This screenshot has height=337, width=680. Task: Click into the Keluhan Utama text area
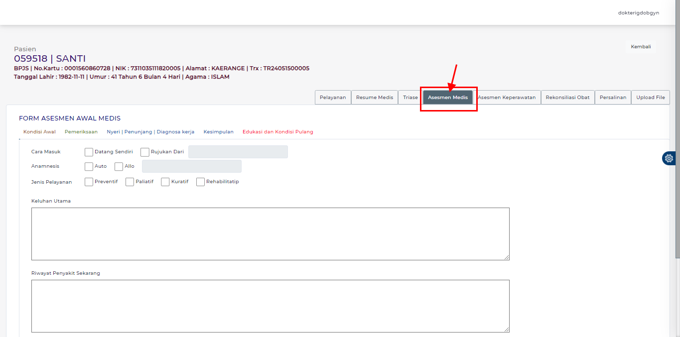(x=270, y=233)
